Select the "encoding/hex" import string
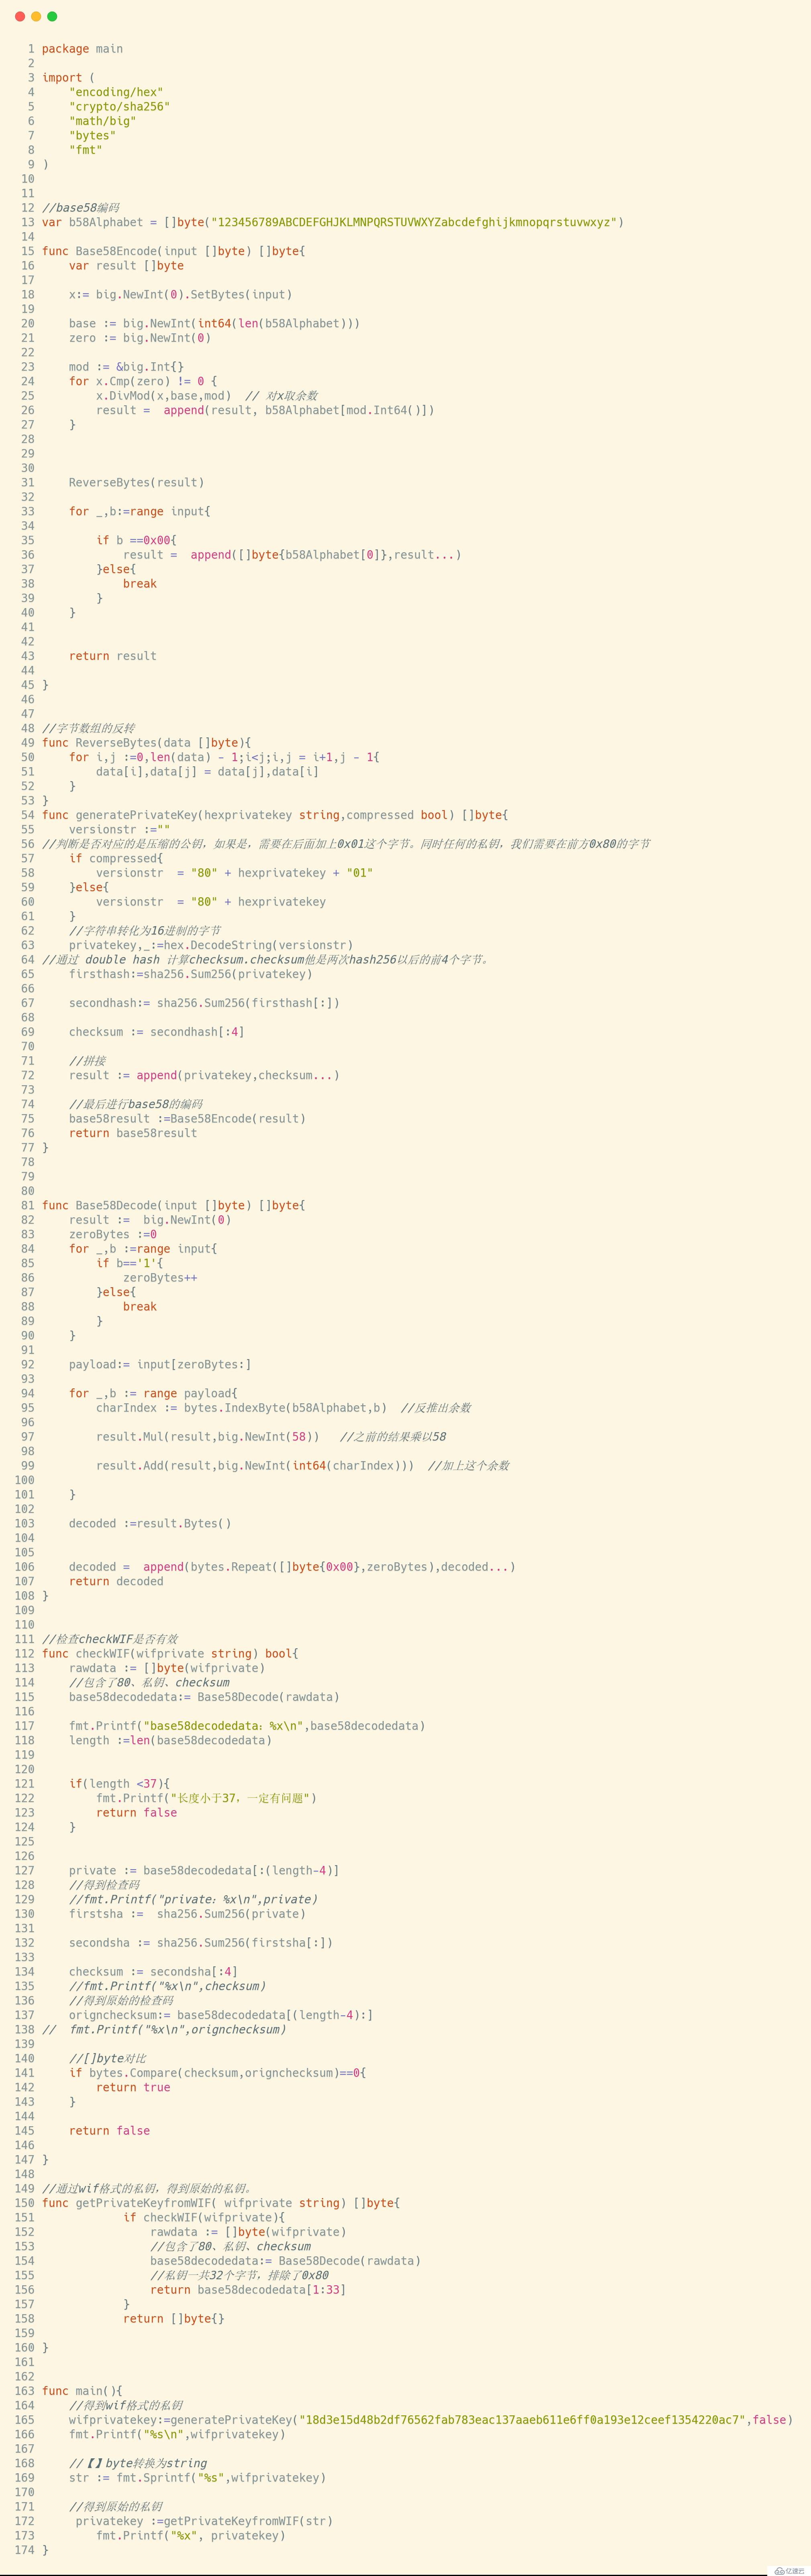This screenshot has height=2576, width=811. click(116, 92)
